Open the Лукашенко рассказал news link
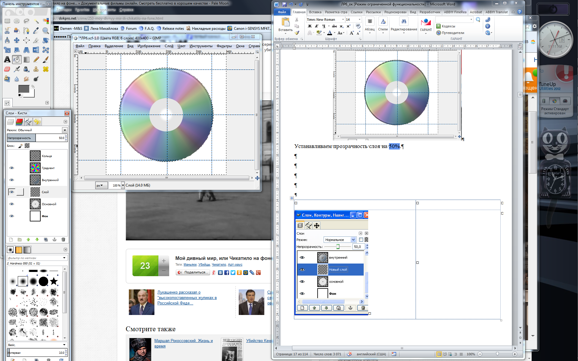 click(187, 298)
